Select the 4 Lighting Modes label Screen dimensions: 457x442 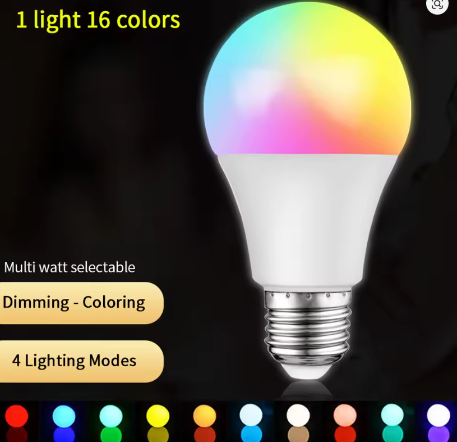point(74,361)
